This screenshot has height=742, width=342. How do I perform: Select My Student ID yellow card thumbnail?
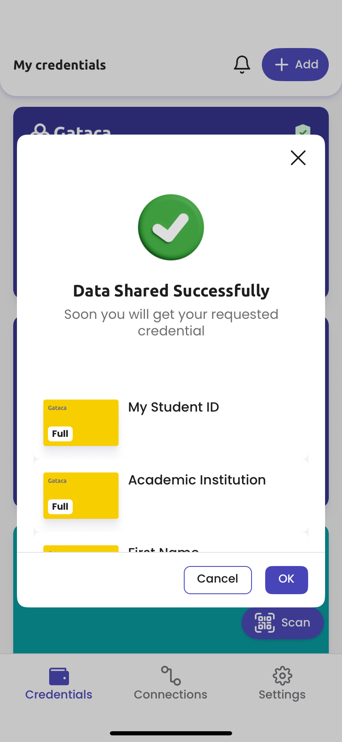(x=81, y=423)
